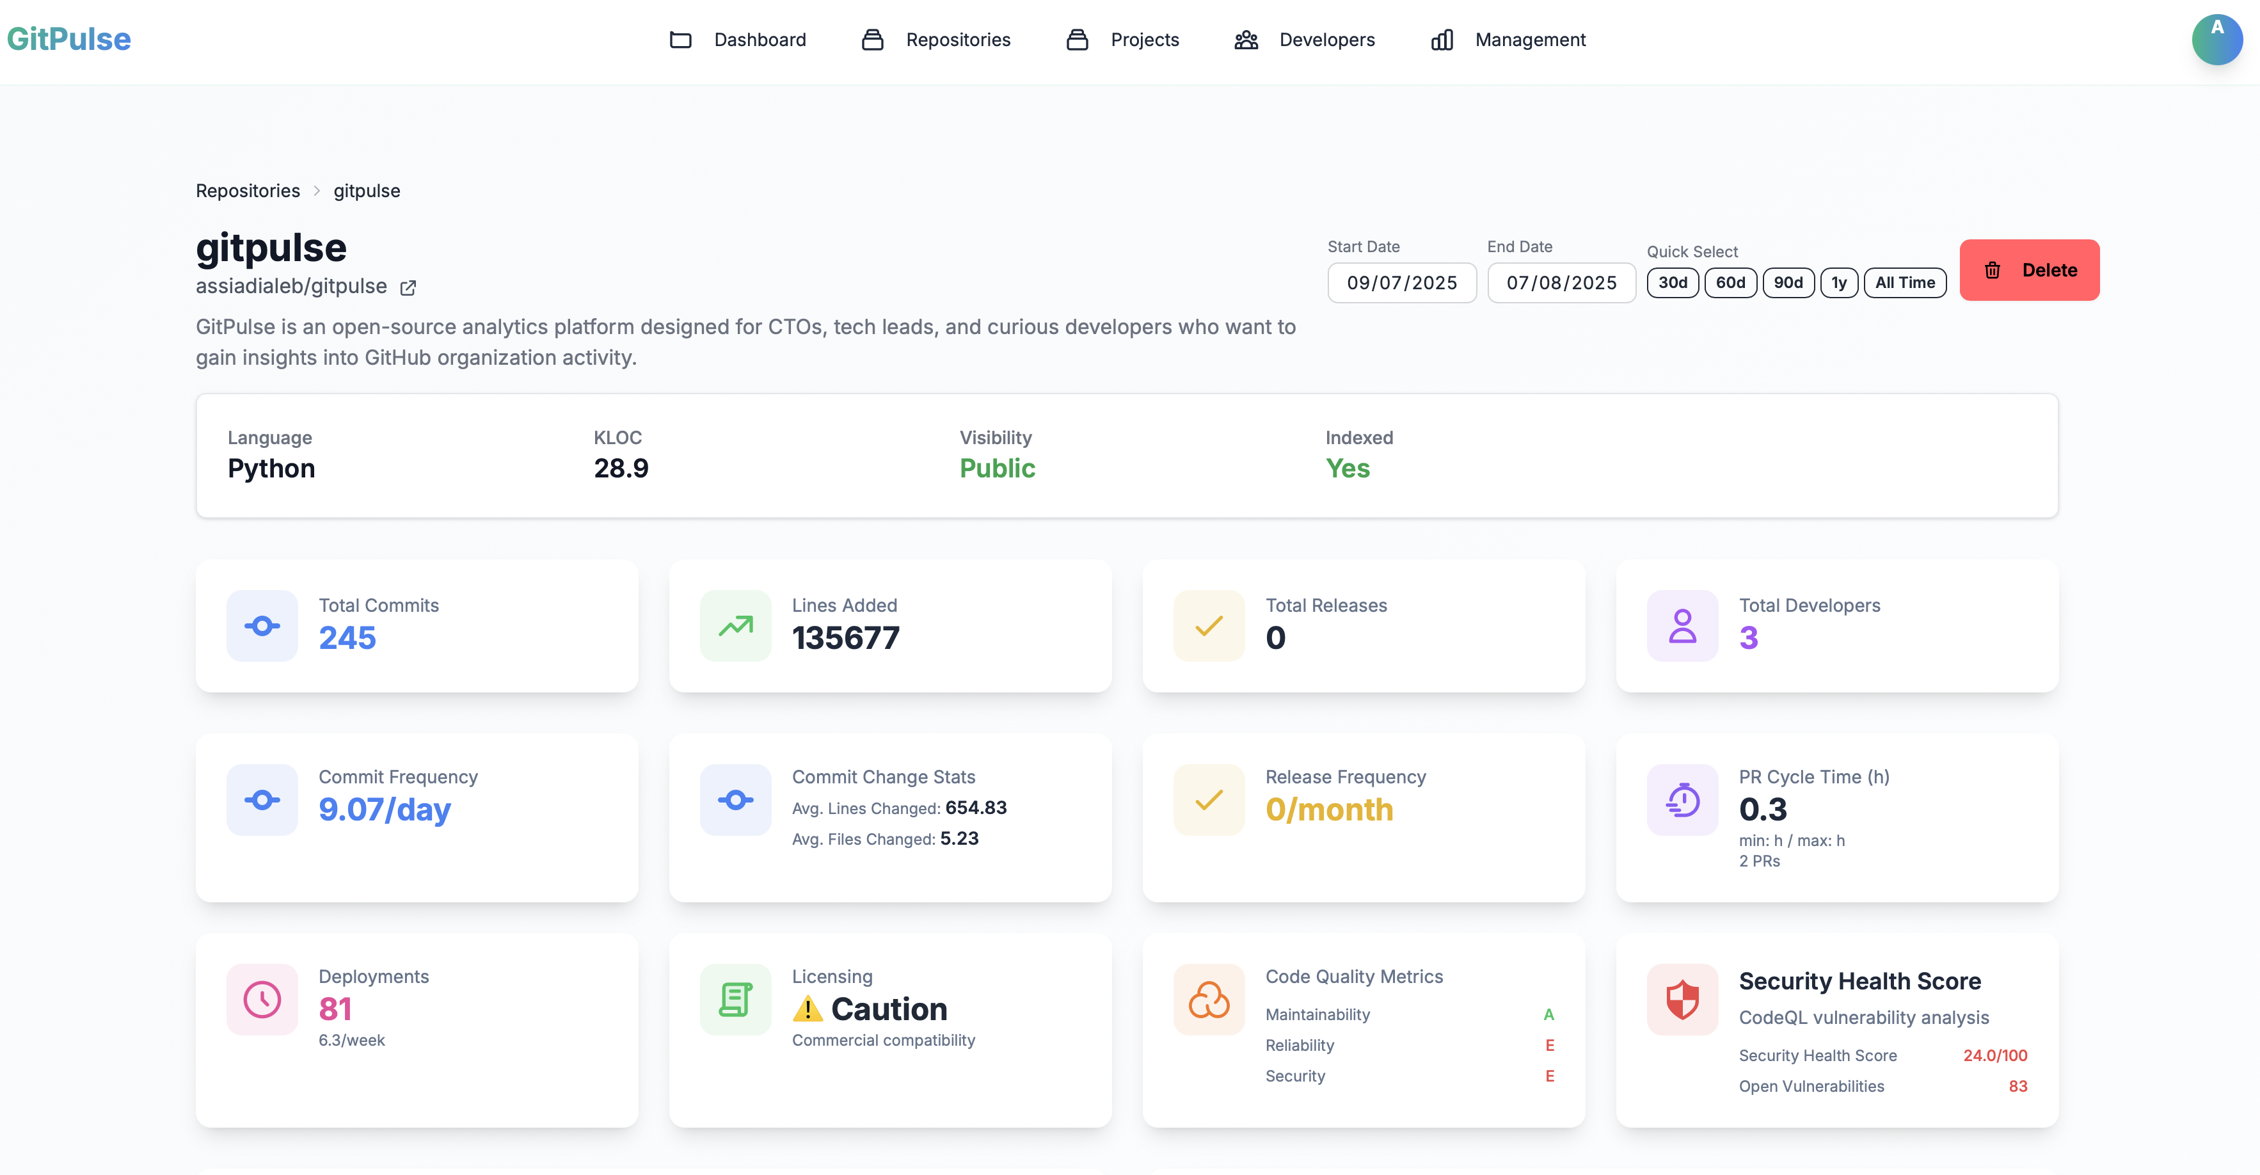Click the Commercial compatibility label
Image resolution: width=2260 pixels, height=1175 pixels.
point(884,1040)
